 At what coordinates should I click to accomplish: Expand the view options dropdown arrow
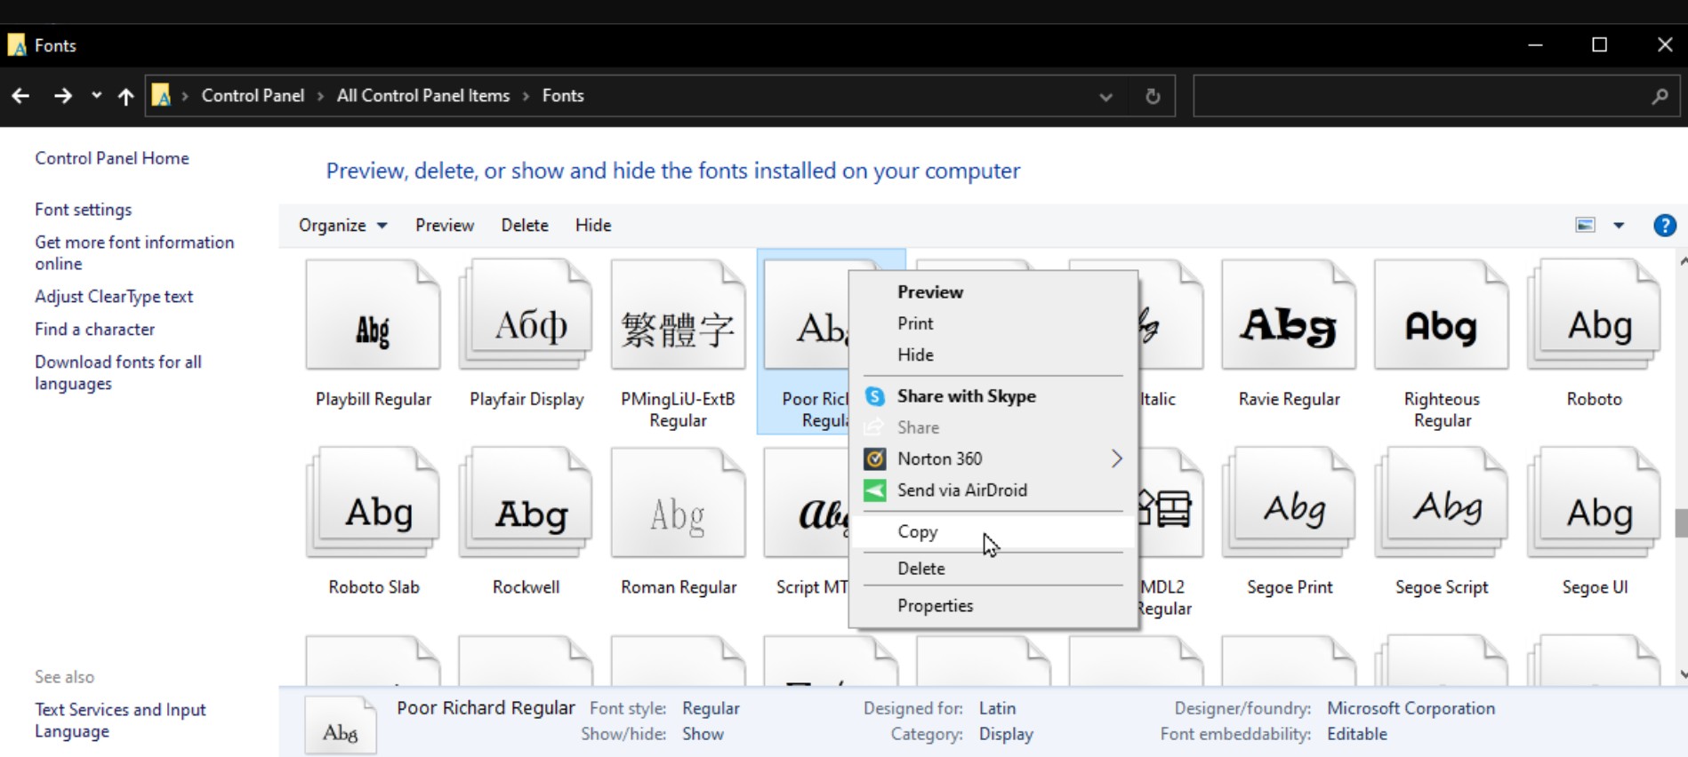click(x=1619, y=226)
